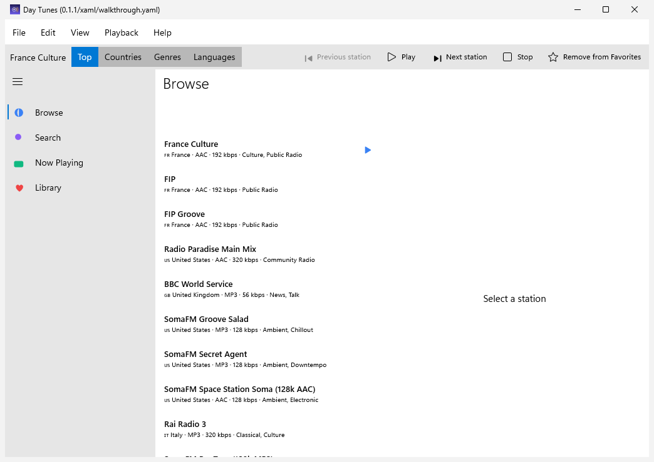The width and height of the screenshot is (654, 462).
Task: Click the green Now Playing icon
Action: 19,164
